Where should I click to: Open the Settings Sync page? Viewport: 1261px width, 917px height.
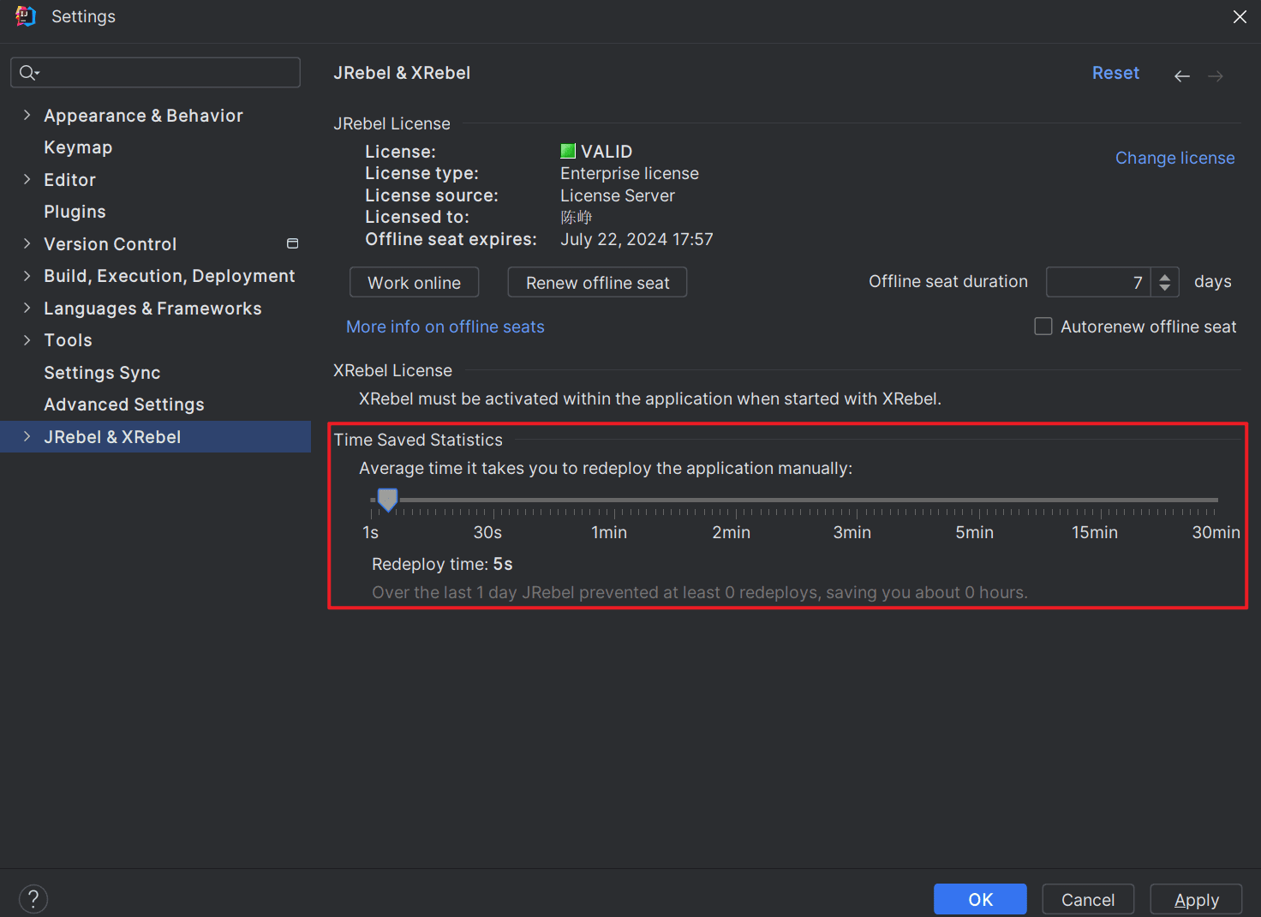click(x=102, y=373)
